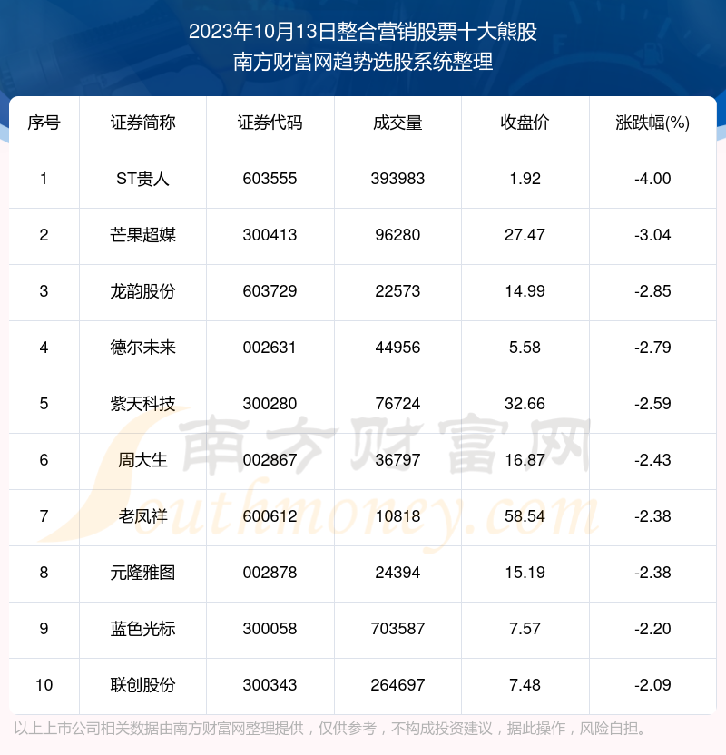Select the 涨跌幅(%) column header
The image size is (726, 755).
click(652, 123)
